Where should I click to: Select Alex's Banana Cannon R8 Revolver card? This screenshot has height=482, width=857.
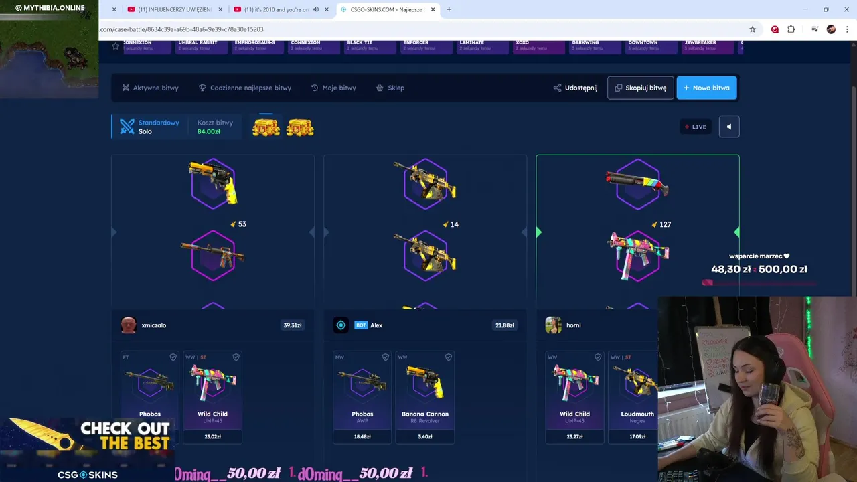tap(425, 397)
